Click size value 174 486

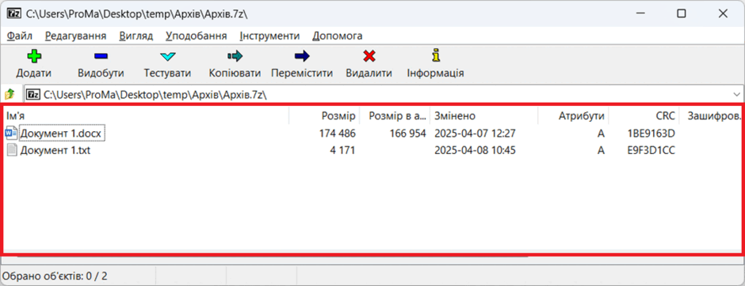[338, 134]
